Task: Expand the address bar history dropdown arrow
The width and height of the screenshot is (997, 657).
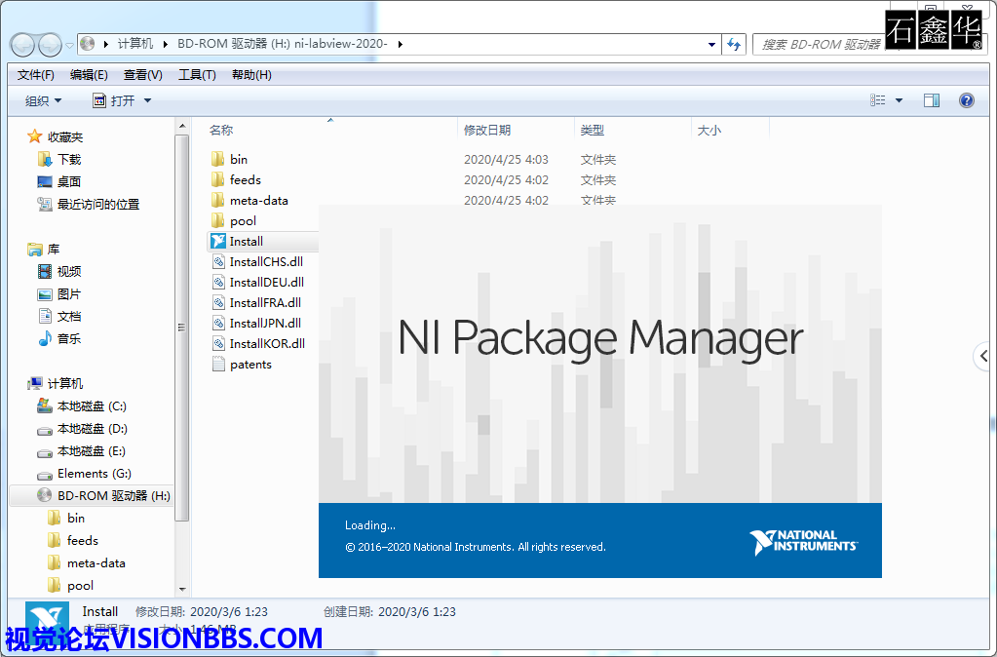Action: [711, 45]
